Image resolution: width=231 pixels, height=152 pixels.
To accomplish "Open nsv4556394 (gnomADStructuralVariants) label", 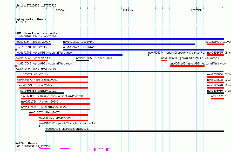I will 177,53.
